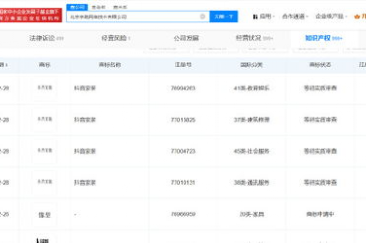Open the 公司发展 section tab
Viewport: 366px width, 243px height.
click(186, 38)
